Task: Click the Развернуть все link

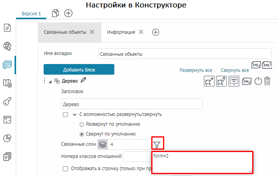Action: (x=196, y=70)
